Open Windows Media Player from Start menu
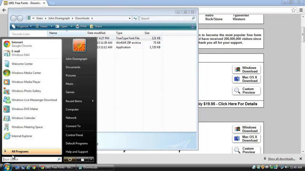This screenshot has height=171, width=305. (26, 82)
